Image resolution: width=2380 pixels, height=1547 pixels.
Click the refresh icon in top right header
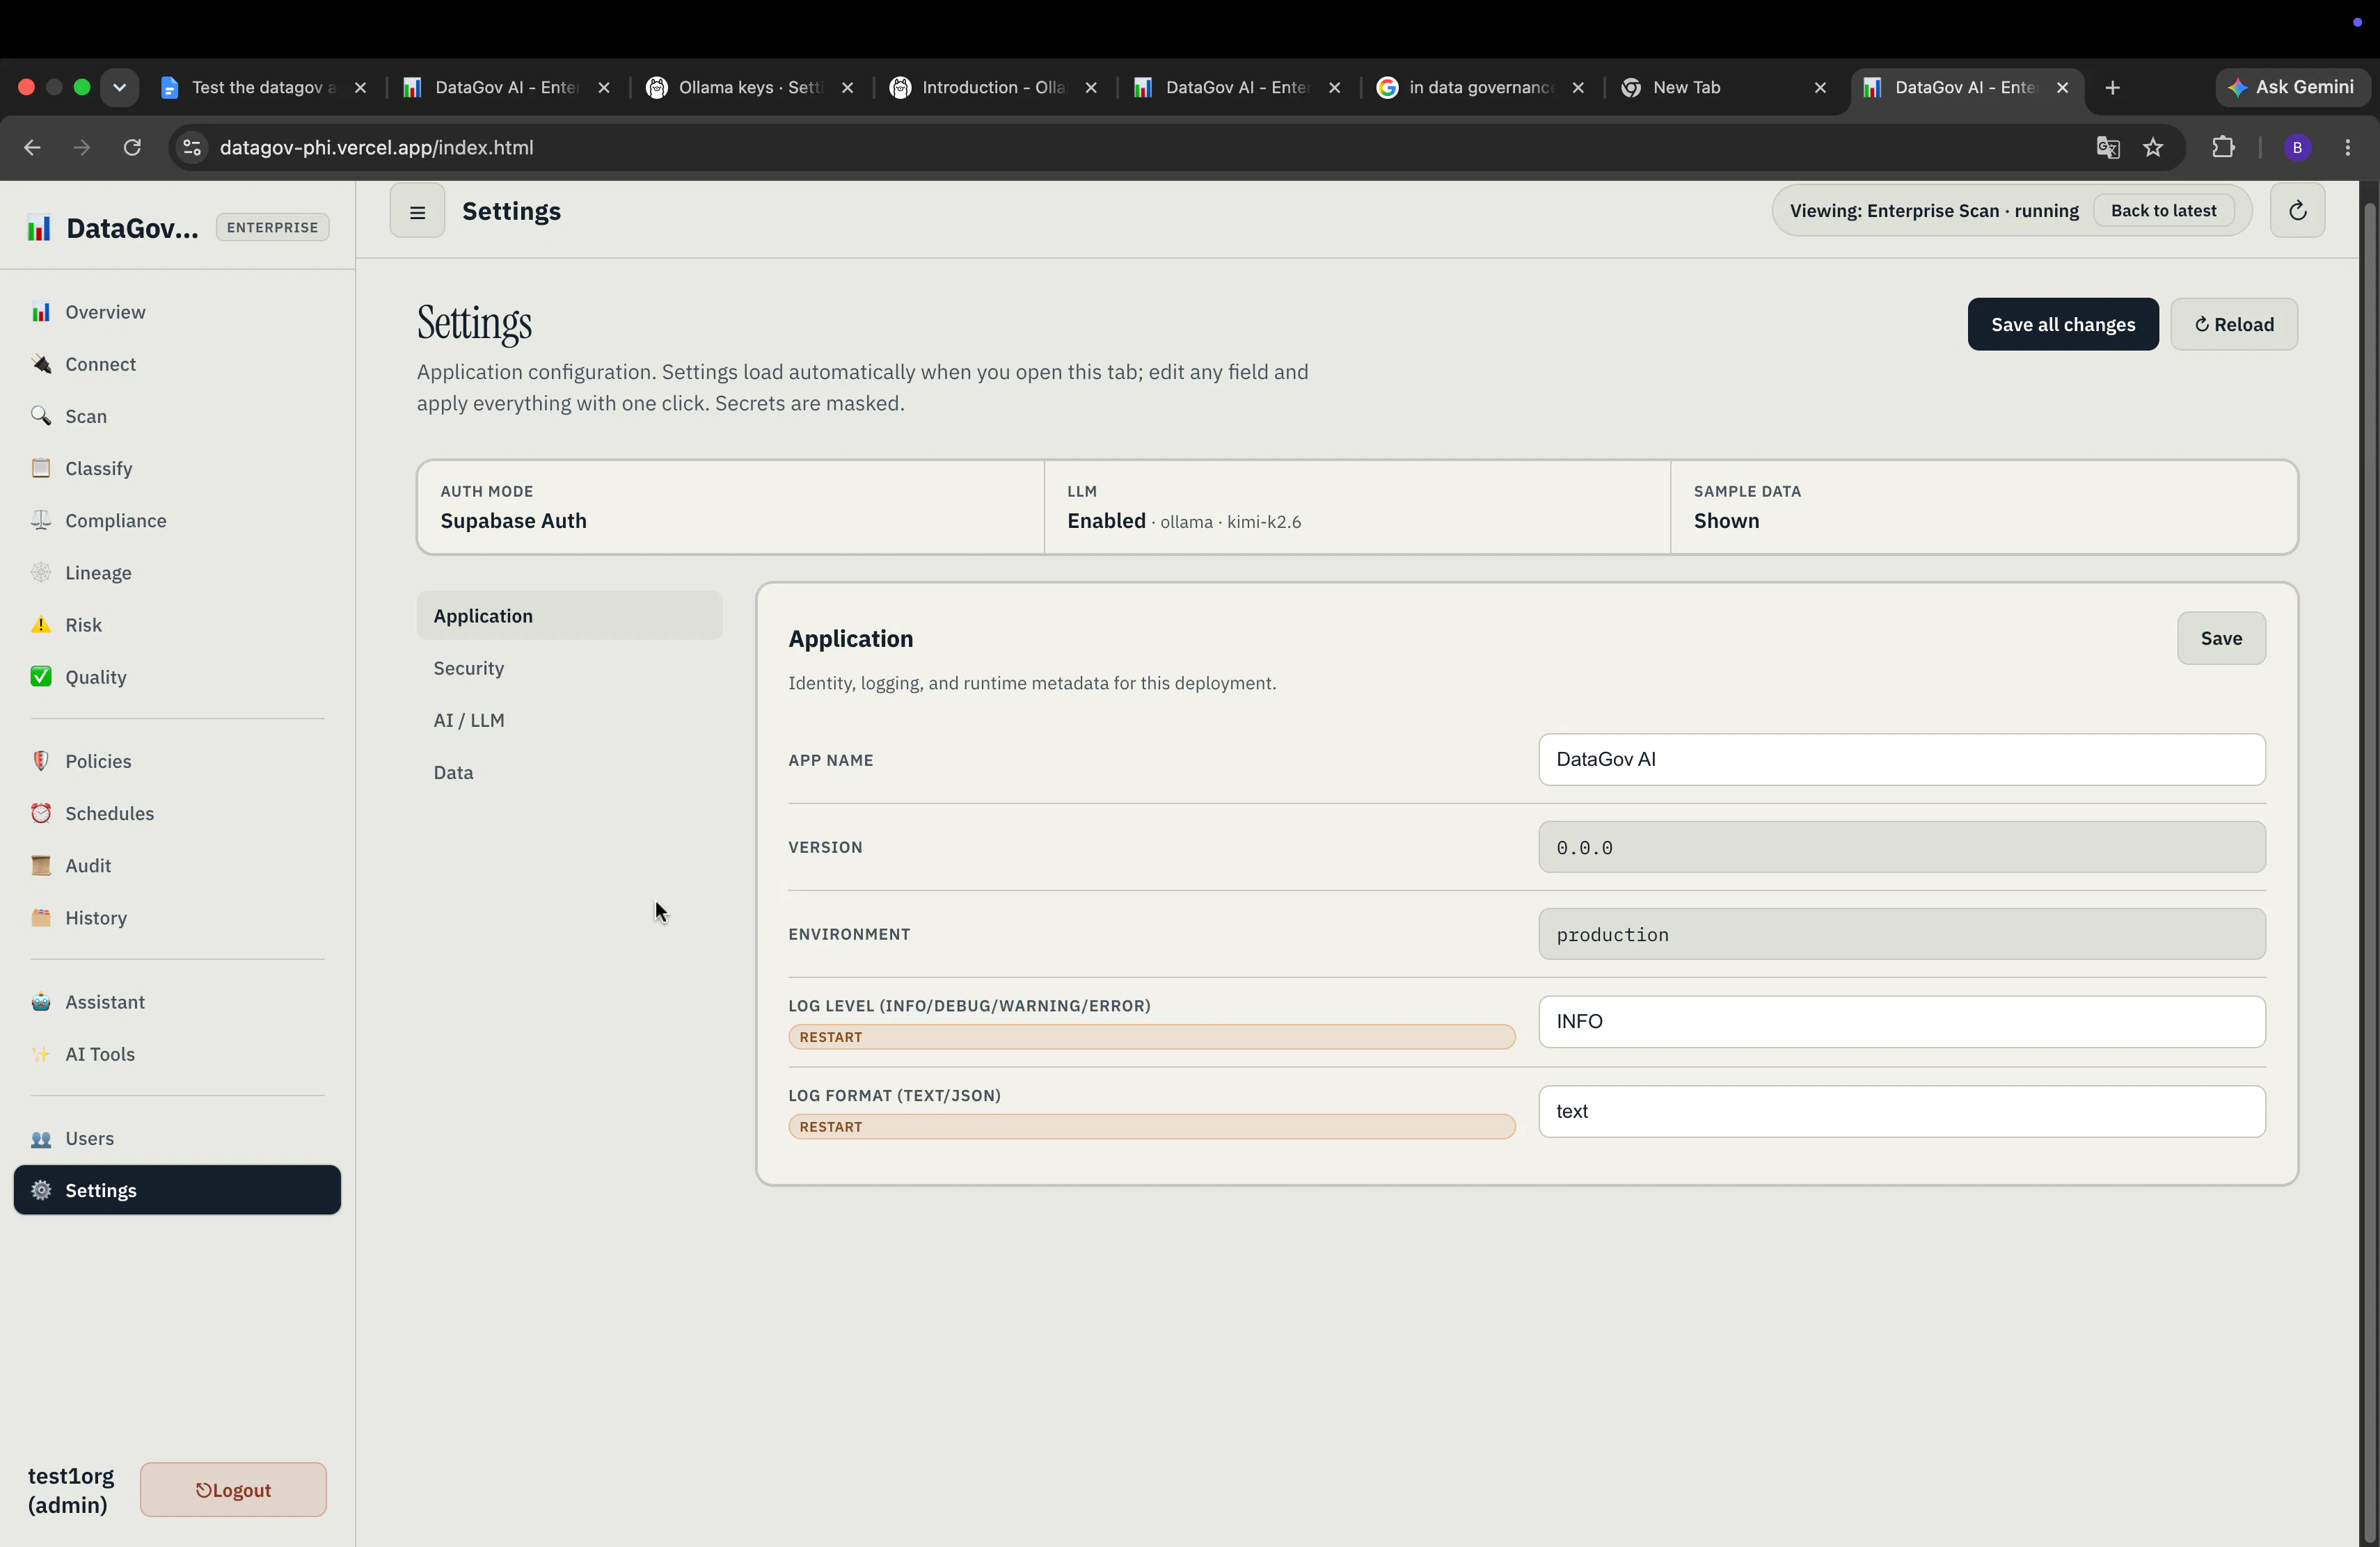(x=2297, y=211)
